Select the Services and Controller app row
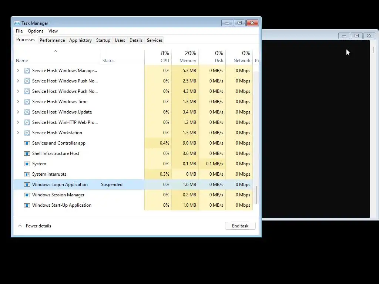Screen dimensions: 379x284 [x=133, y=143]
